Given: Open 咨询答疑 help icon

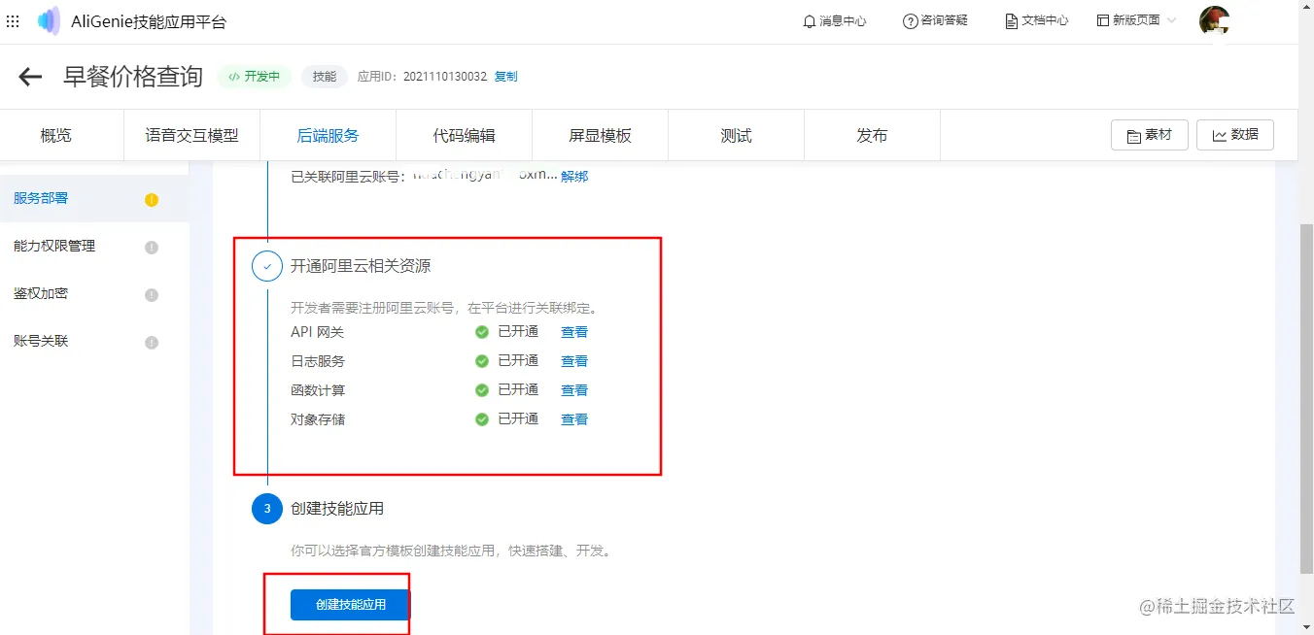Looking at the screenshot, I should (x=911, y=20).
